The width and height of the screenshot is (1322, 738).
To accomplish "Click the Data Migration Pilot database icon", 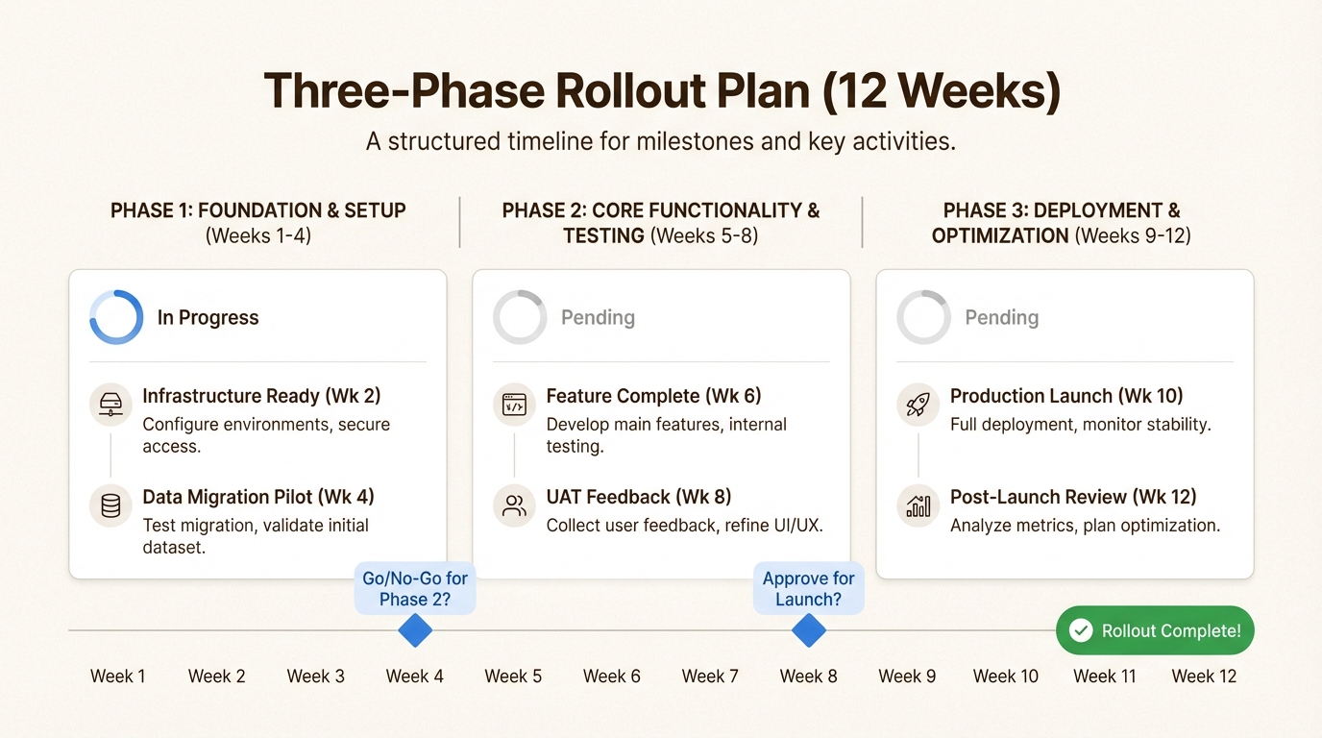I will (110, 506).
